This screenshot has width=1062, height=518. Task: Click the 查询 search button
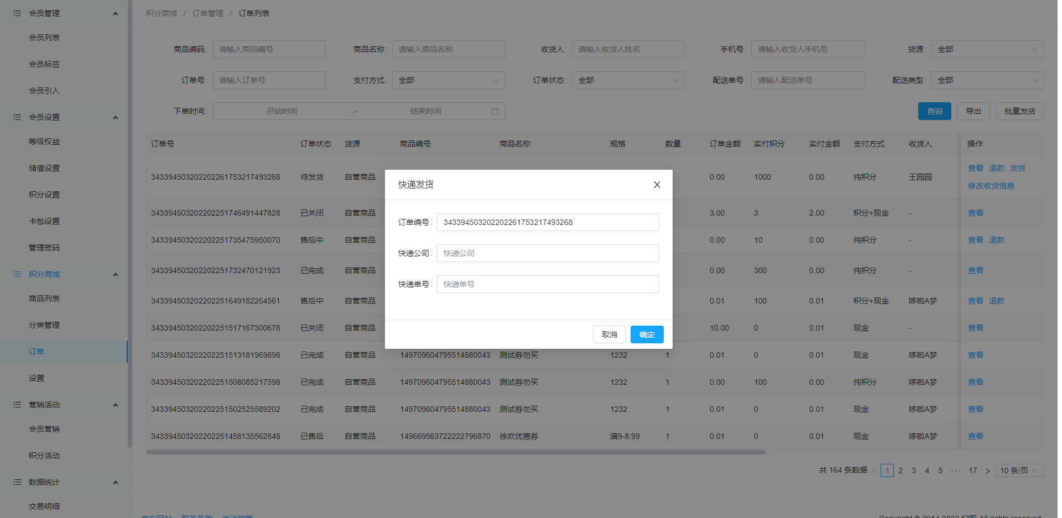pyautogui.click(x=934, y=111)
